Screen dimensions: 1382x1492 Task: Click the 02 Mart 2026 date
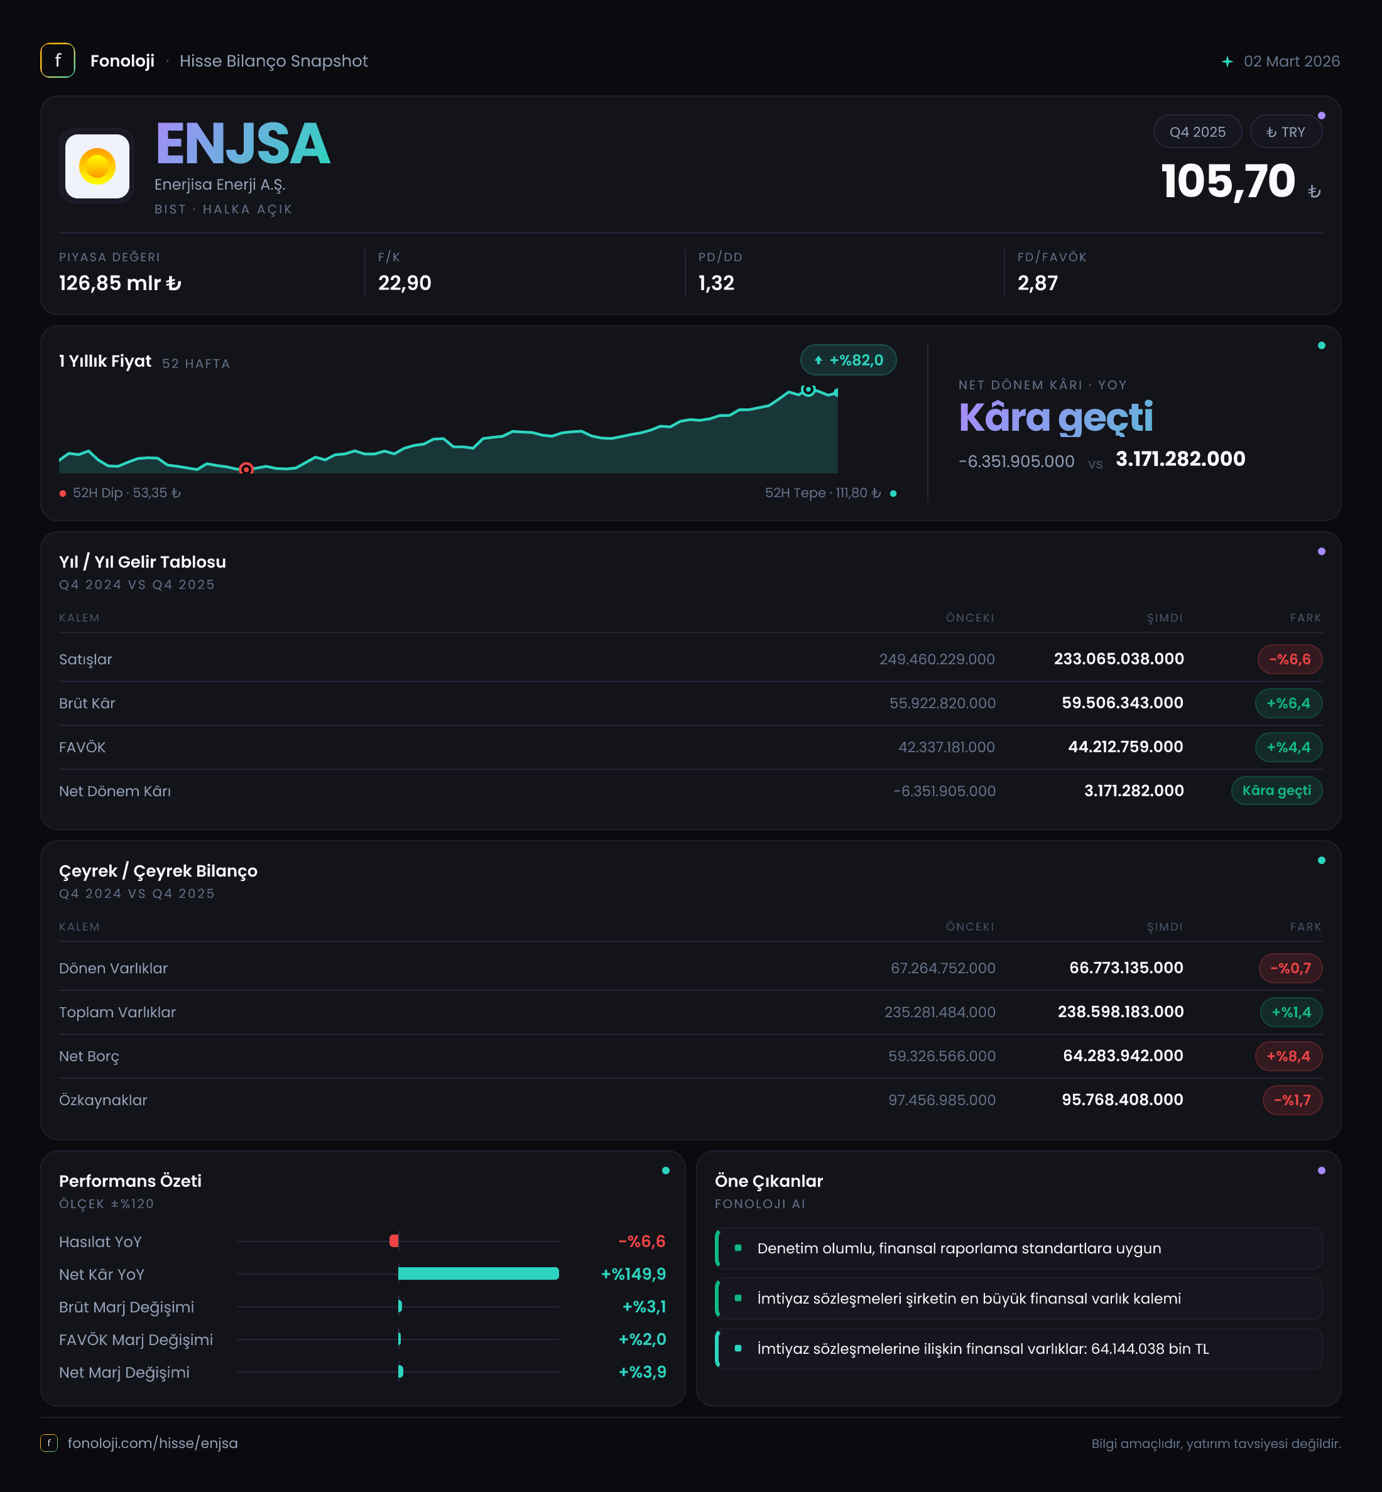click(1292, 62)
